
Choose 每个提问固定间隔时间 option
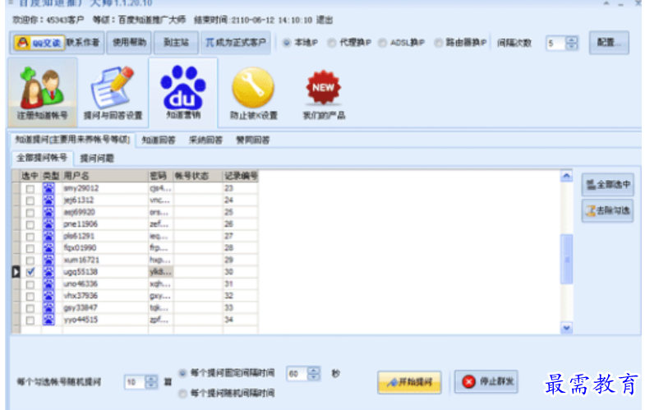pos(182,373)
